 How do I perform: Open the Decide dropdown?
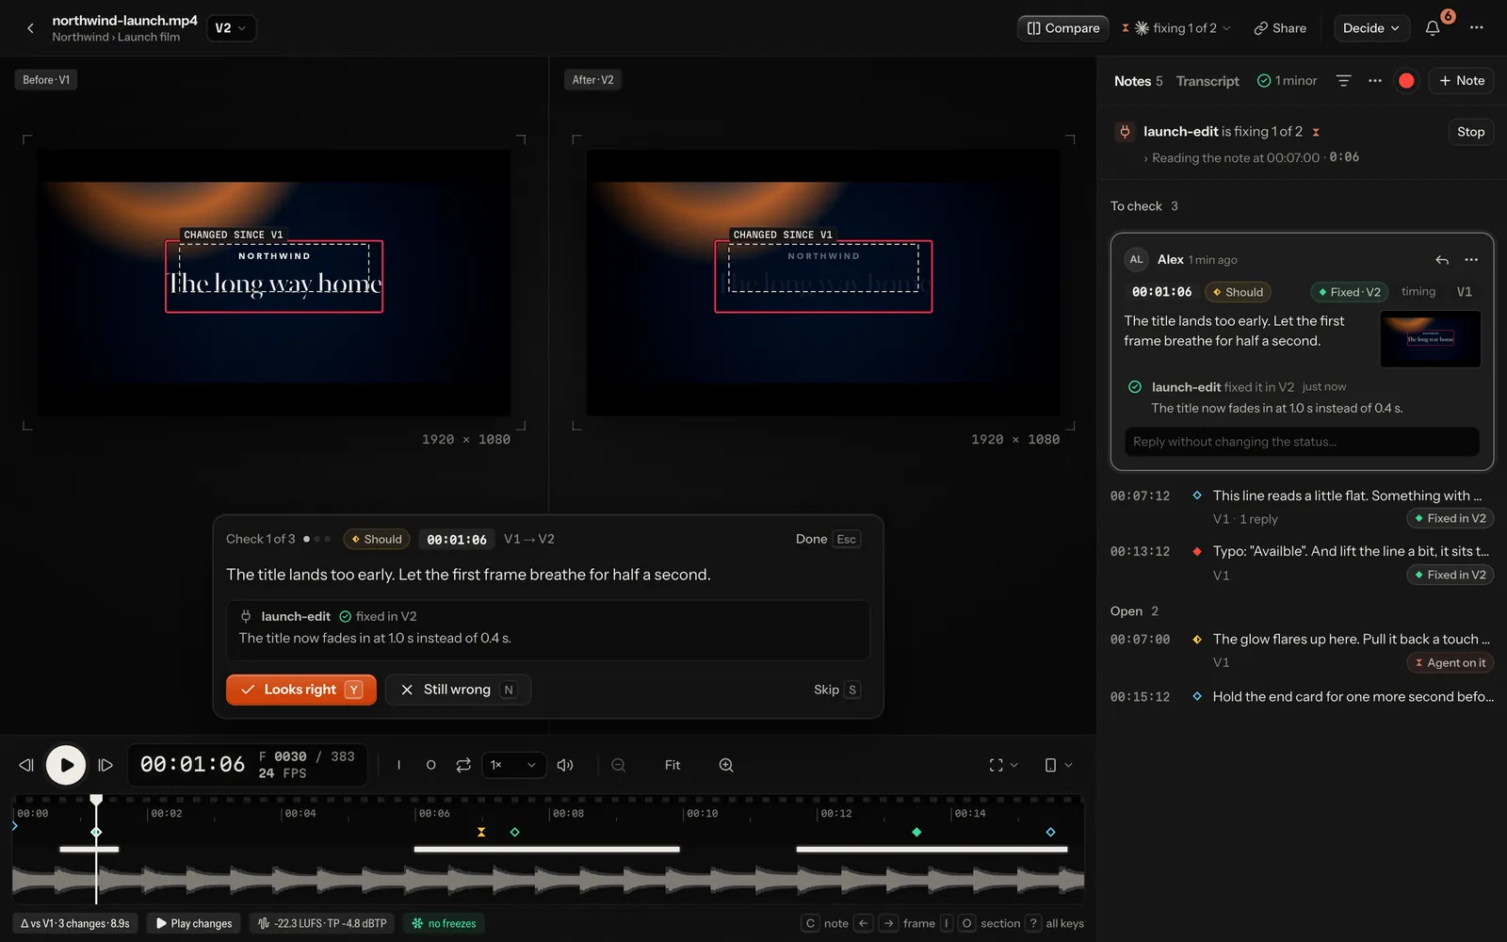click(x=1371, y=28)
